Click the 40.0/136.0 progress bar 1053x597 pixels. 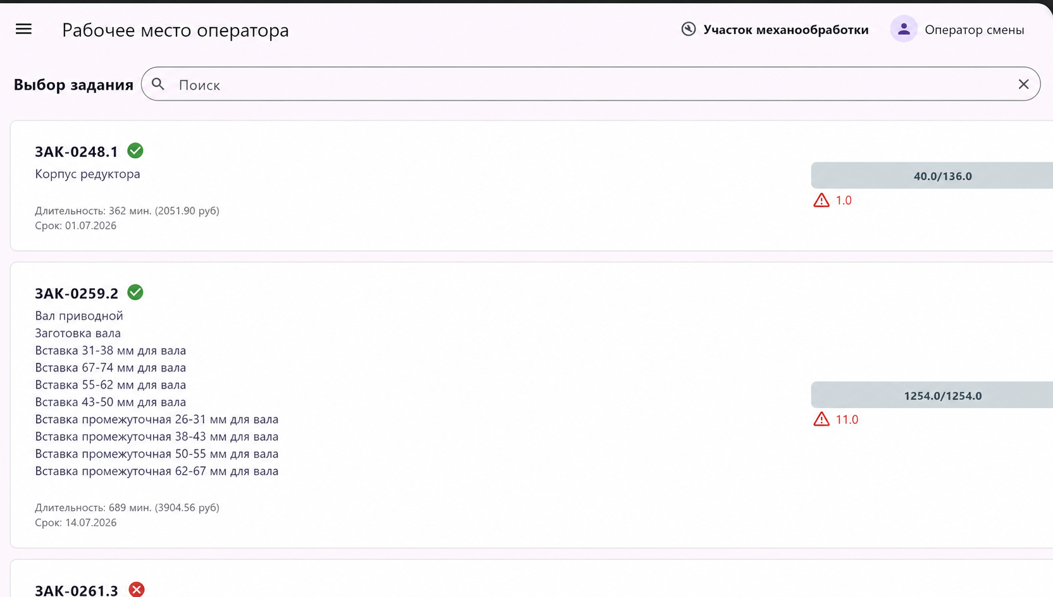coord(932,176)
